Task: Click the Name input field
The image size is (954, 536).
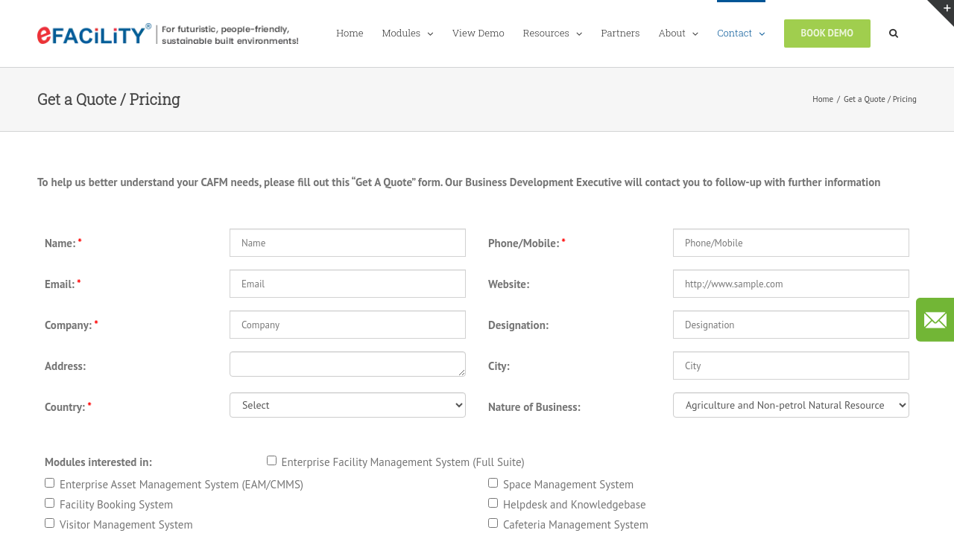Action: point(347,243)
